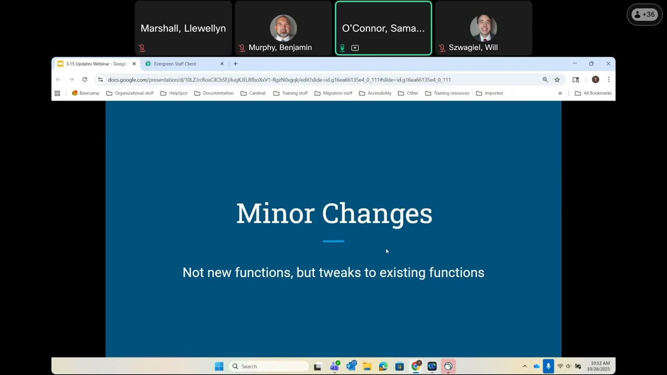Open File Explorer from the taskbar
Screen dimensions: 667x375
pyautogui.click(x=367, y=366)
